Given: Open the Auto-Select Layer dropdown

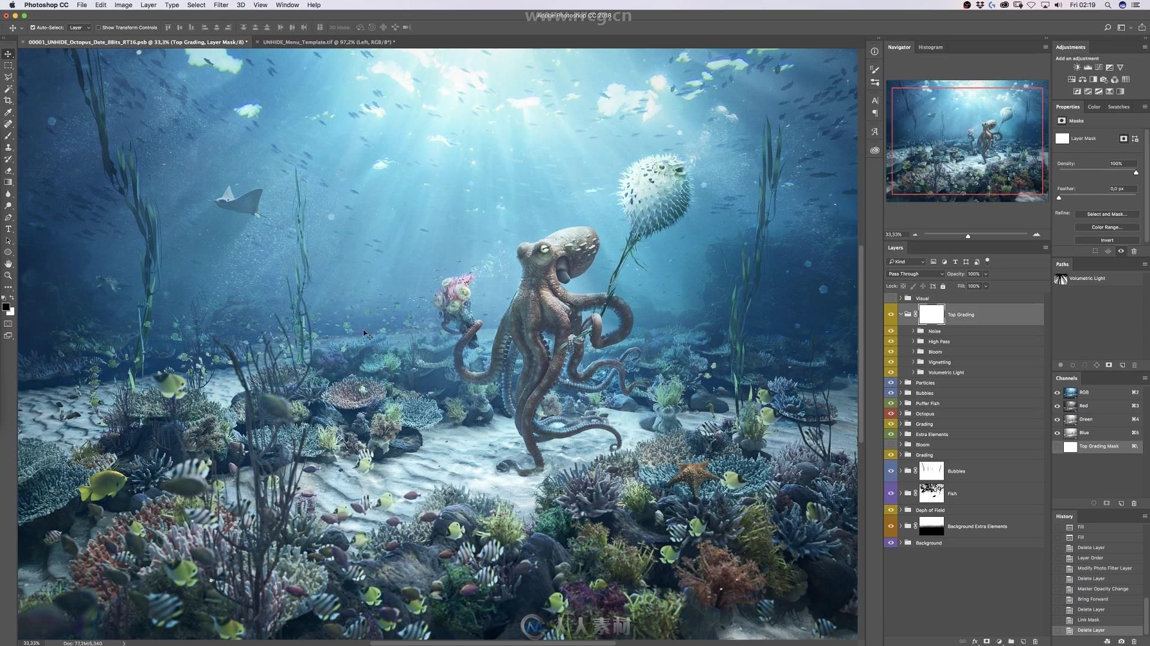Looking at the screenshot, I should click(80, 28).
